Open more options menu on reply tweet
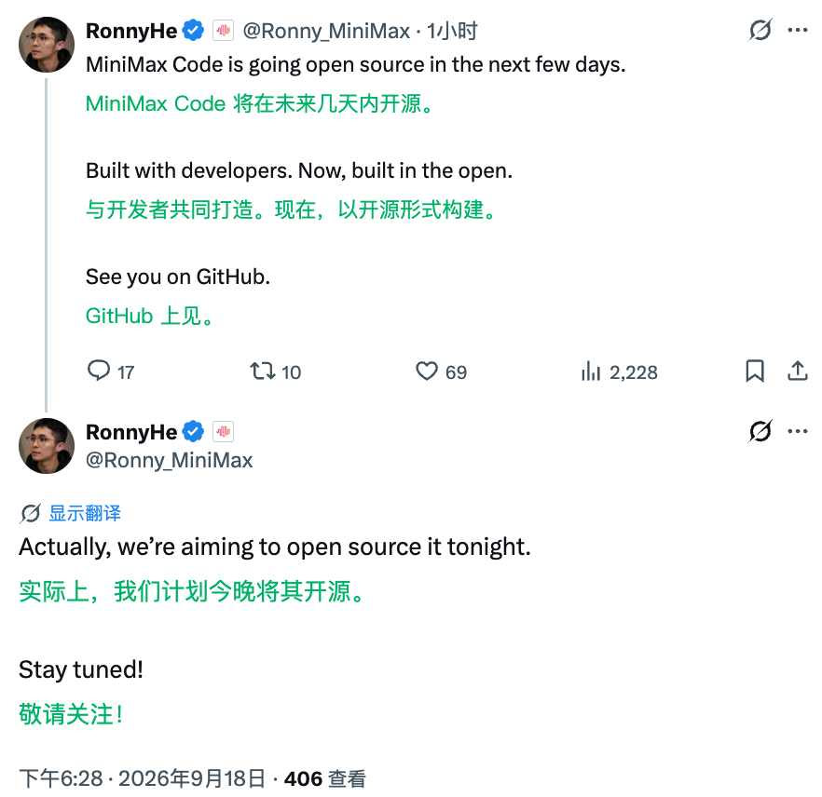The image size is (822, 797). (x=798, y=431)
